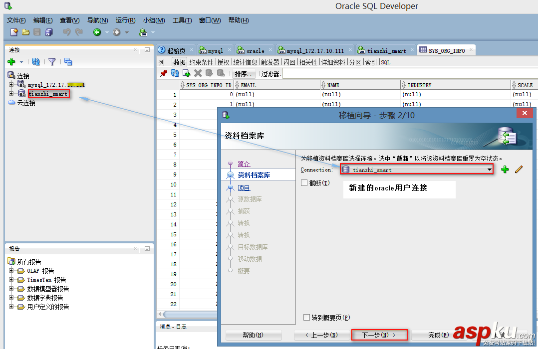Add a connection in the migration wizard
538x349 pixels.
505,170
